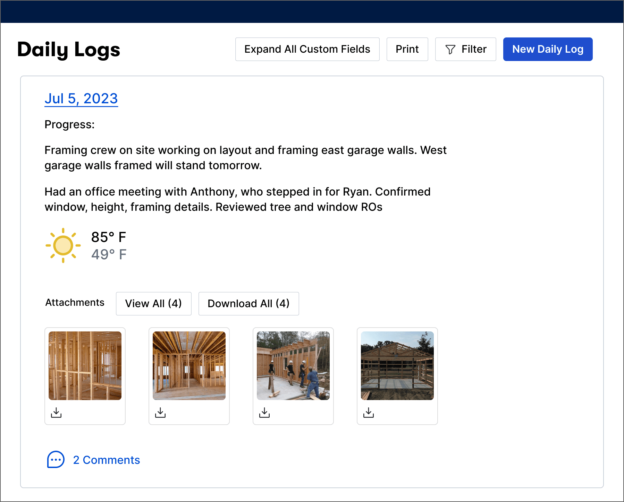Expand All Custom Fields
The image size is (624, 502).
click(x=307, y=49)
